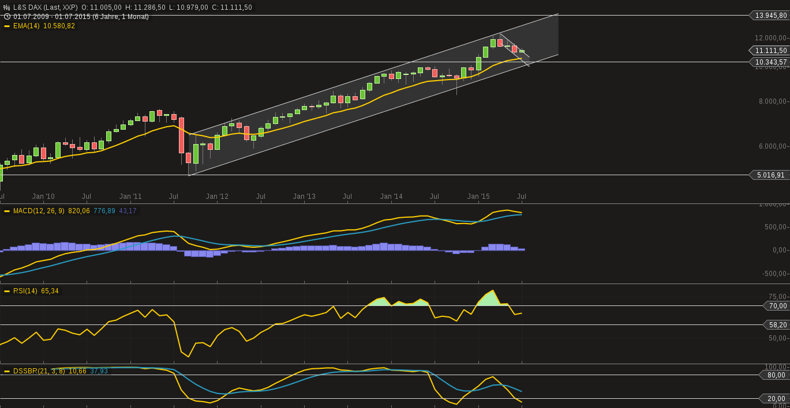Click the Jan '11 time axis label
This screenshot has height=408, width=790.
(130, 197)
